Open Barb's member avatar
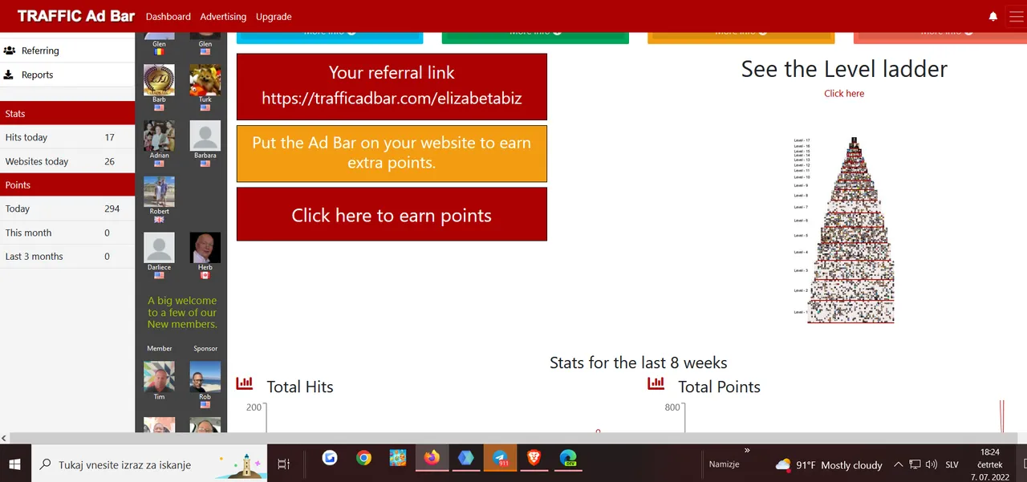This screenshot has height=482, width=1027. (x=159, y=79)
